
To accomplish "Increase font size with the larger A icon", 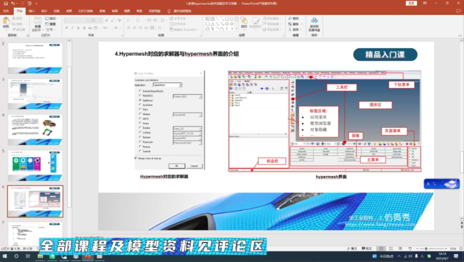I will point(106,20).
